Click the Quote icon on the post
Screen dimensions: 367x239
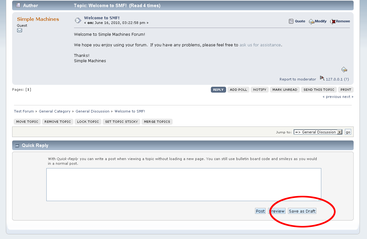[291, 21]
